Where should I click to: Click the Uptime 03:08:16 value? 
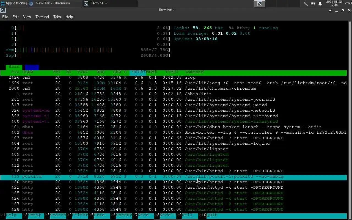coord(207,39)
